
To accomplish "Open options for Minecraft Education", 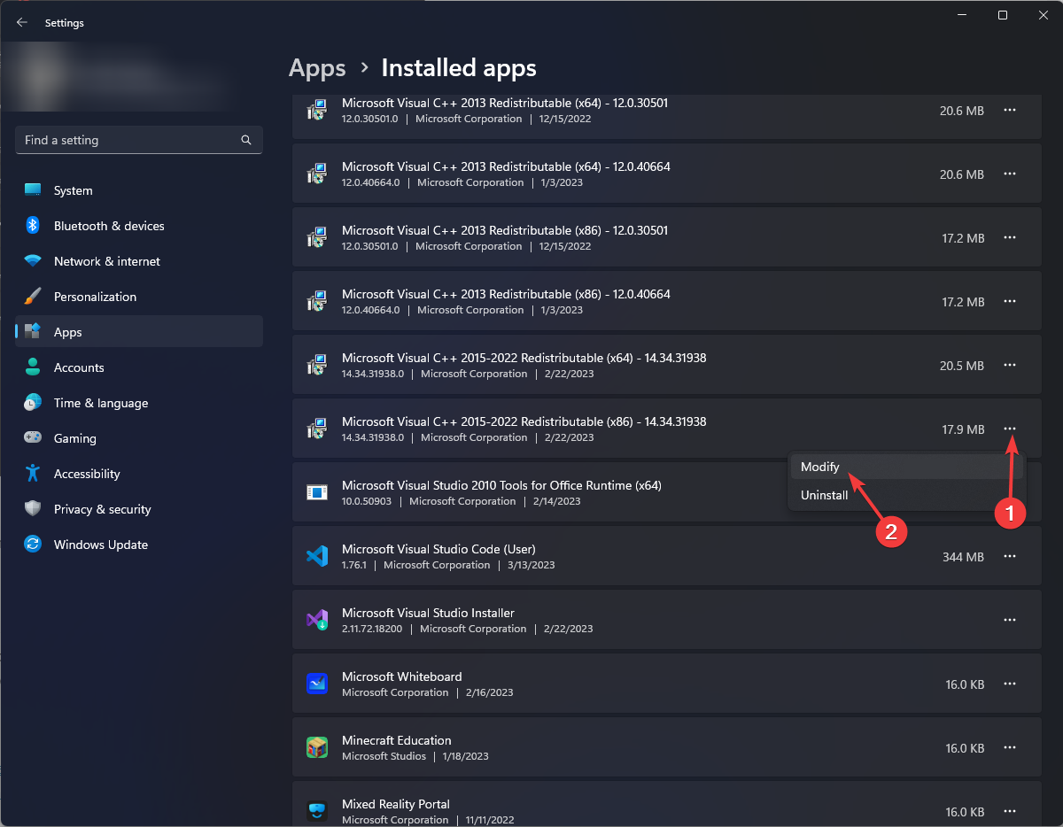I will point(1009,747).
